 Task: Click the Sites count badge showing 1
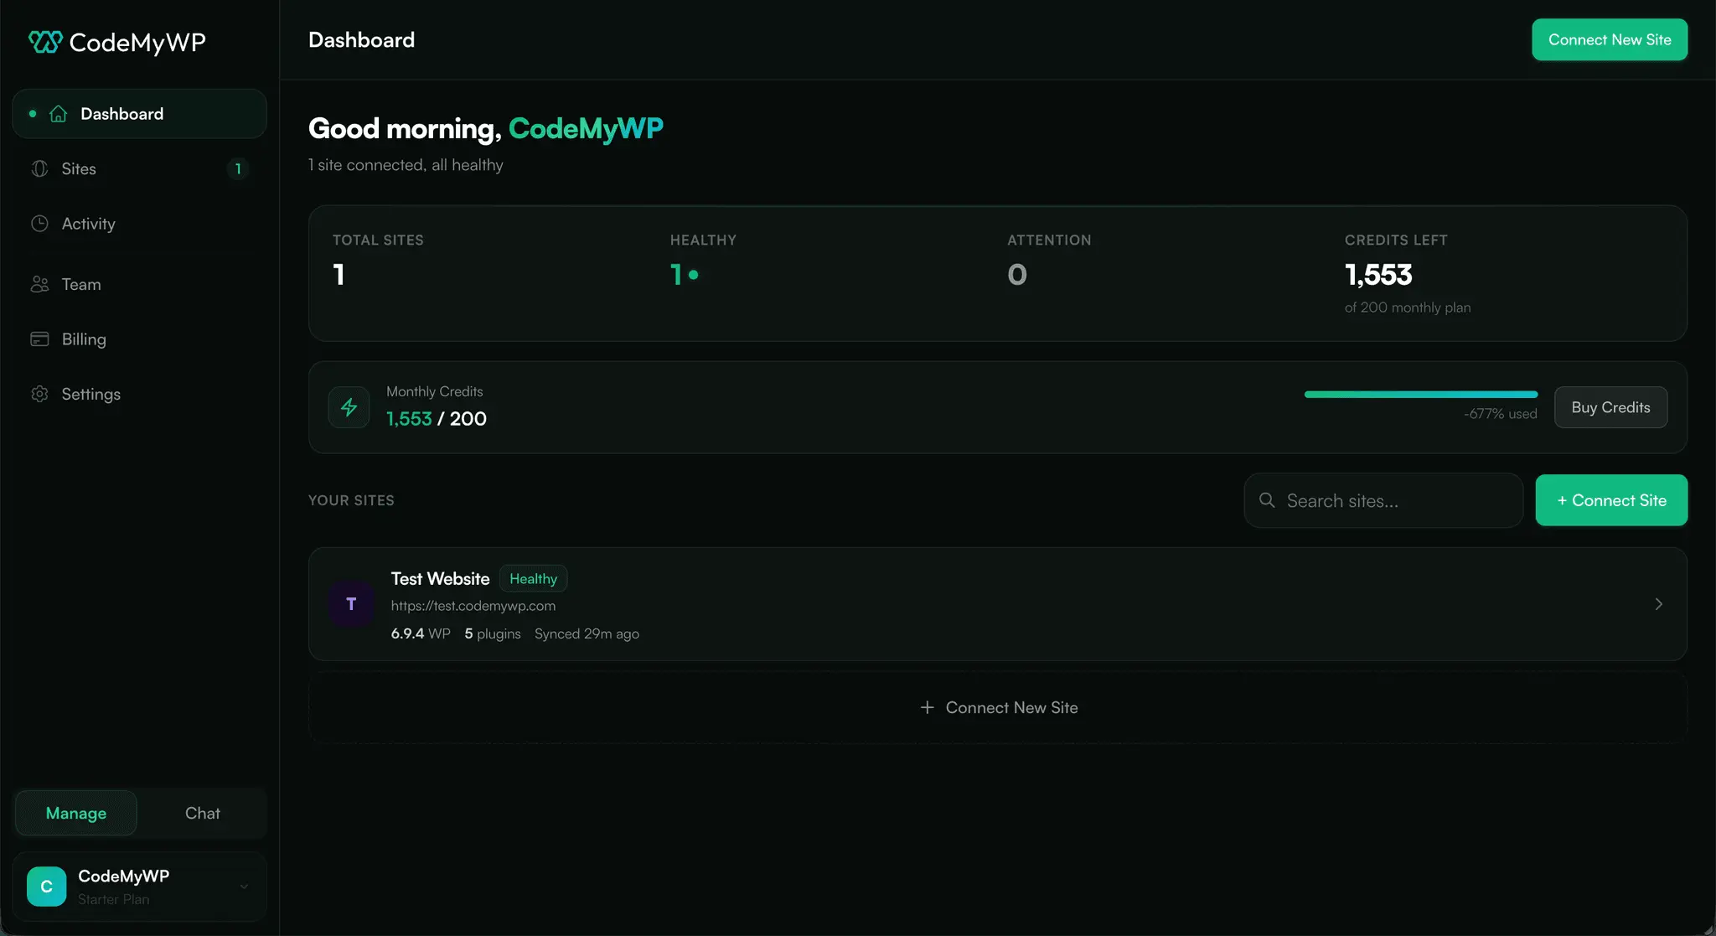click(x=238, y=168)
